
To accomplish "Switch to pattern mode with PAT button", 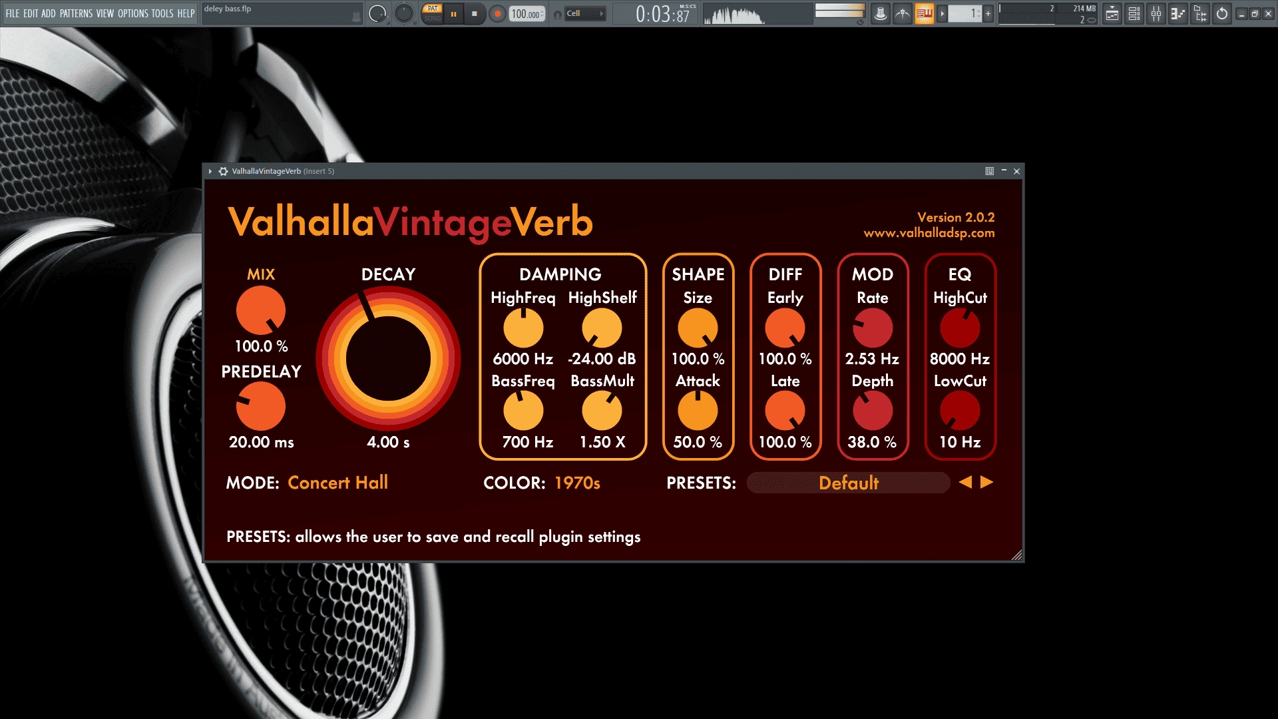I will (433, 9).
